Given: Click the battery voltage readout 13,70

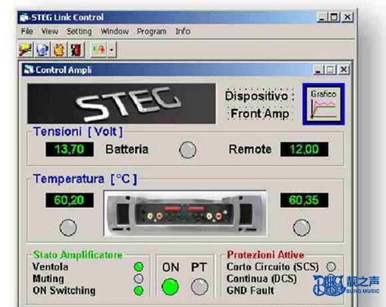Looking at the screenshot, I should tap(69, 150).
